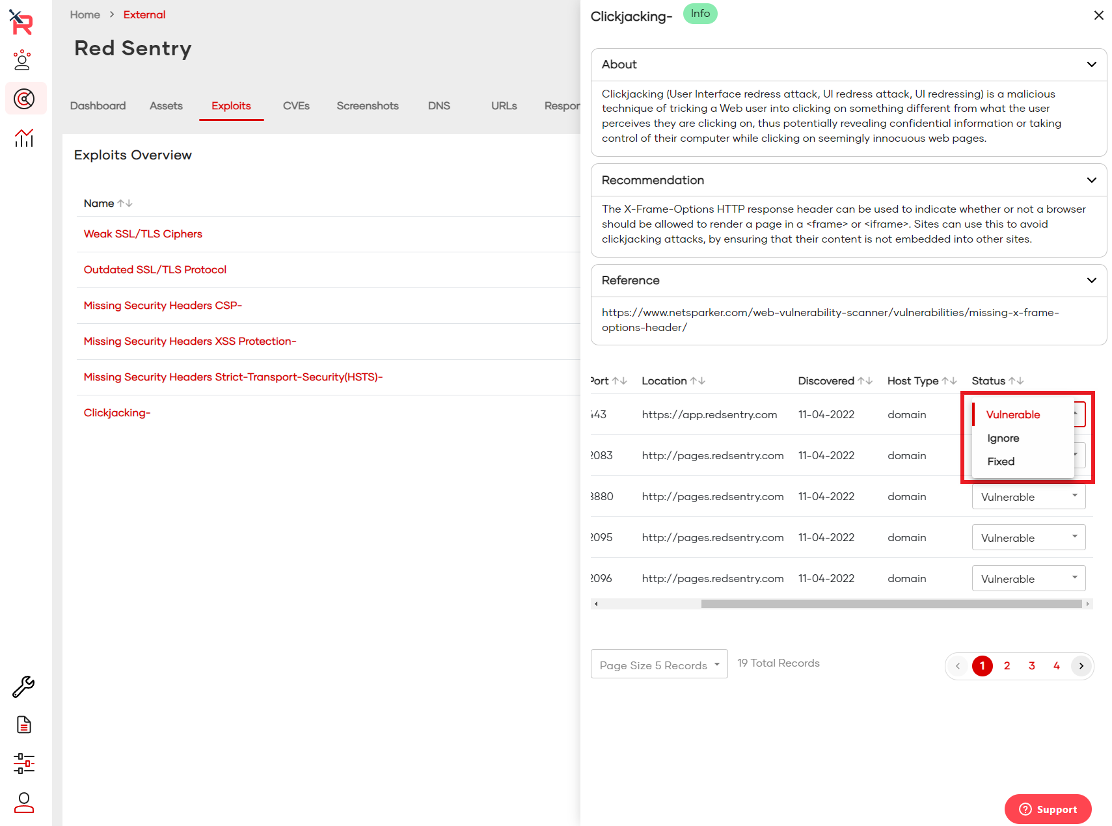Open Missing Security Headers Strict-Transport-Security(HSTS)- exploit
The image size is (1112, 826).
pos(233,377)
